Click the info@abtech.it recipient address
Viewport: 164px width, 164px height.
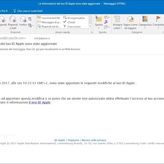tap(42, 38)
